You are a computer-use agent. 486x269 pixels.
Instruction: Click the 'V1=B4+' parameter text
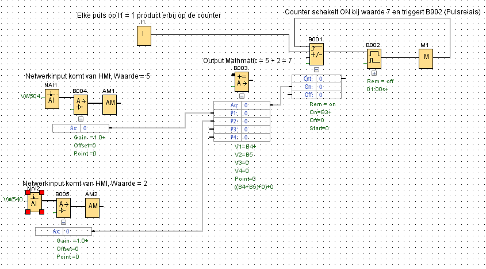tap(246, 147)
